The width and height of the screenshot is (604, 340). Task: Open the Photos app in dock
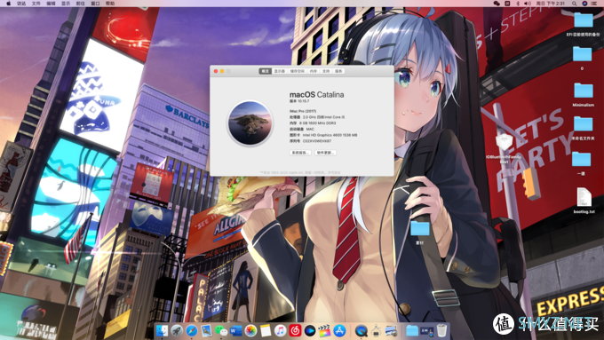[x=250, y=330]
